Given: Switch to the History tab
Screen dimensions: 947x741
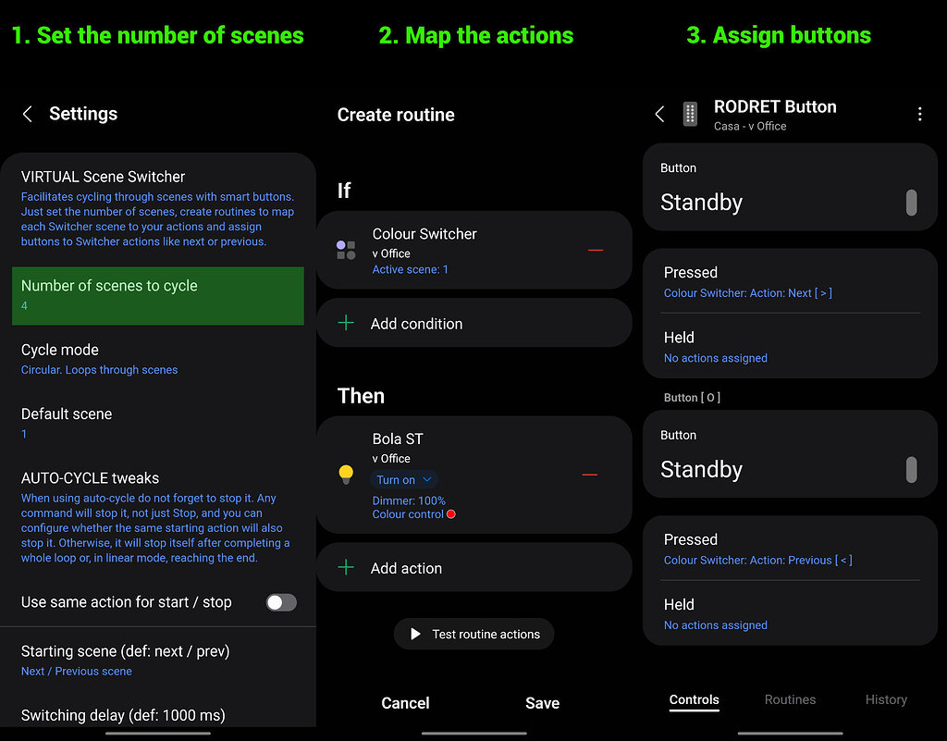Looking at the screenshot, I should click(885, 699).
